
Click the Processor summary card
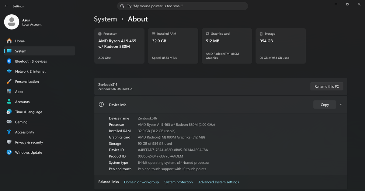[119, 46]
